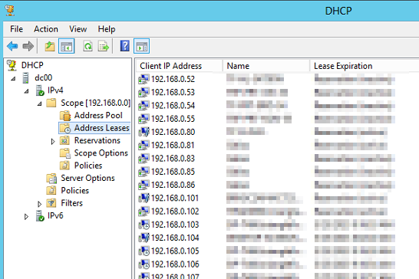The height and width of the screenshot is (279, 419).
Task: Open the Action menu
Action: click(x=46, y=29)
